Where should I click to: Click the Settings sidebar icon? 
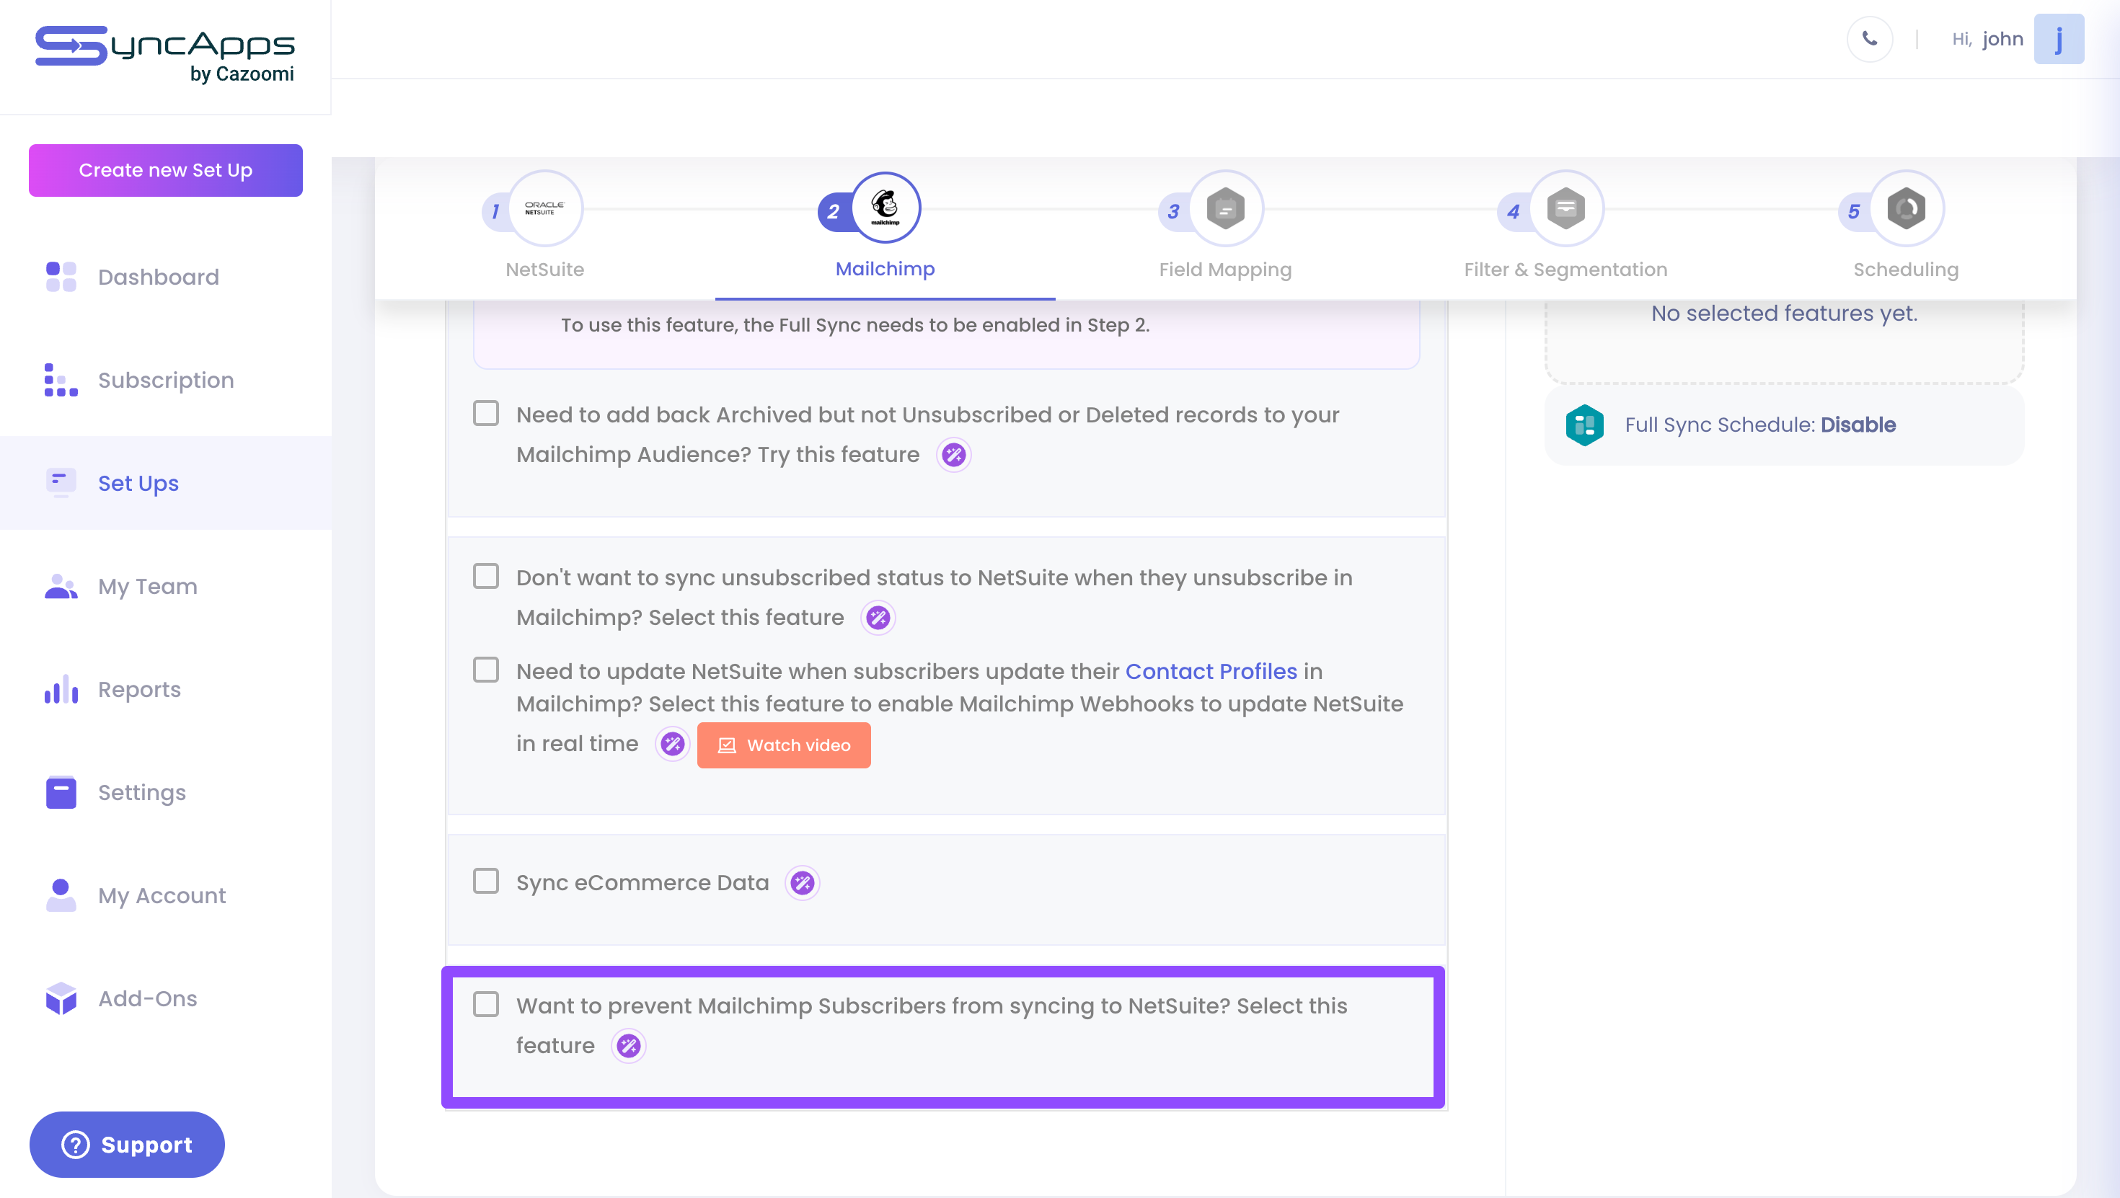point(61,791)
